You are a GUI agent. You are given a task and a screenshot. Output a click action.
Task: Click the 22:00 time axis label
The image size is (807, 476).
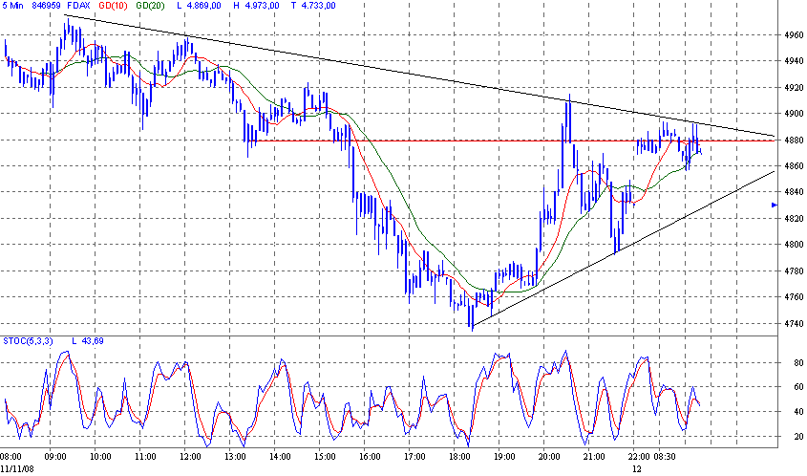pos(639,457)
